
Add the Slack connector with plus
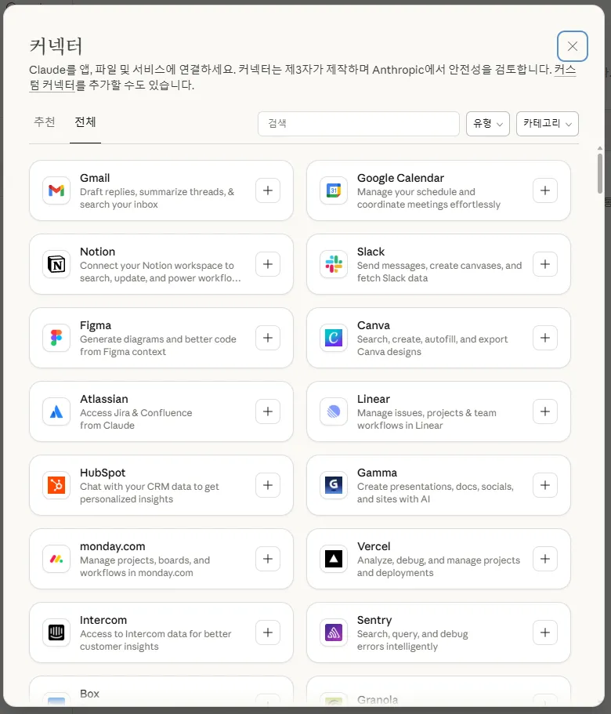click(x=545, y=264)
